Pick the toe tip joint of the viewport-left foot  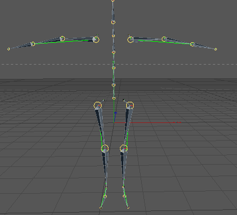click(100, 208)
